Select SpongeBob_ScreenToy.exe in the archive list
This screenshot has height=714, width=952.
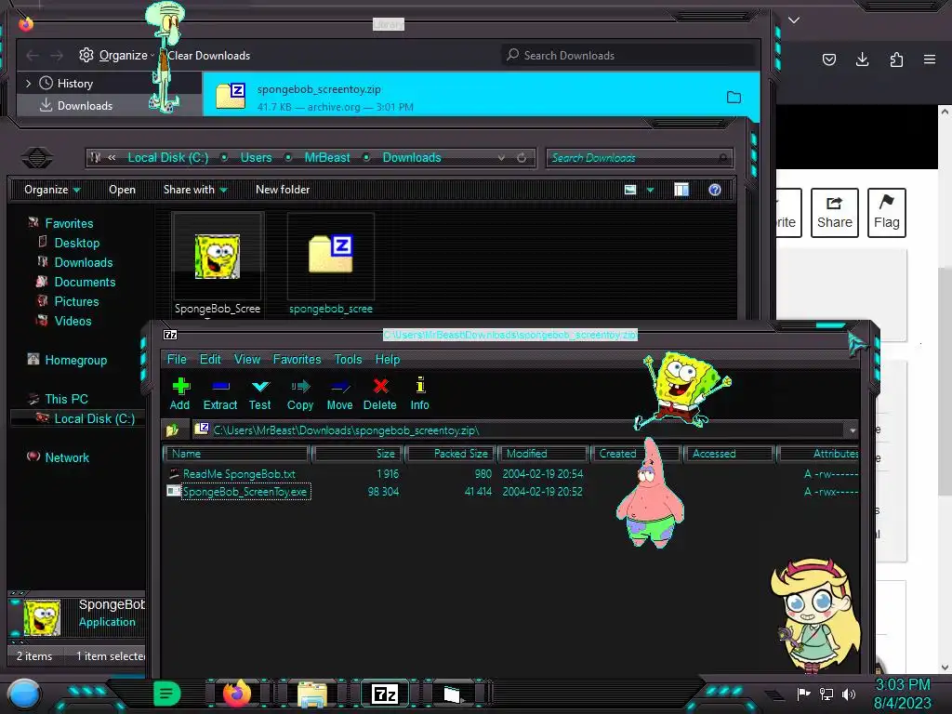(245, 492)
